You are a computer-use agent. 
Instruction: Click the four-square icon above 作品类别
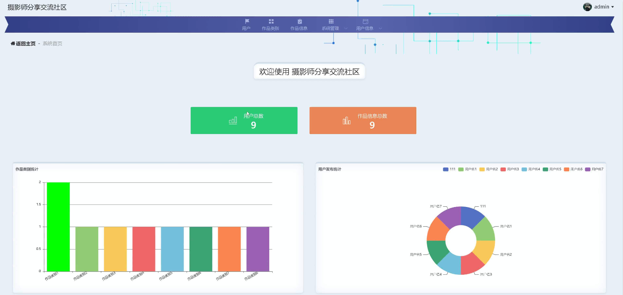[x=271, y=21]
